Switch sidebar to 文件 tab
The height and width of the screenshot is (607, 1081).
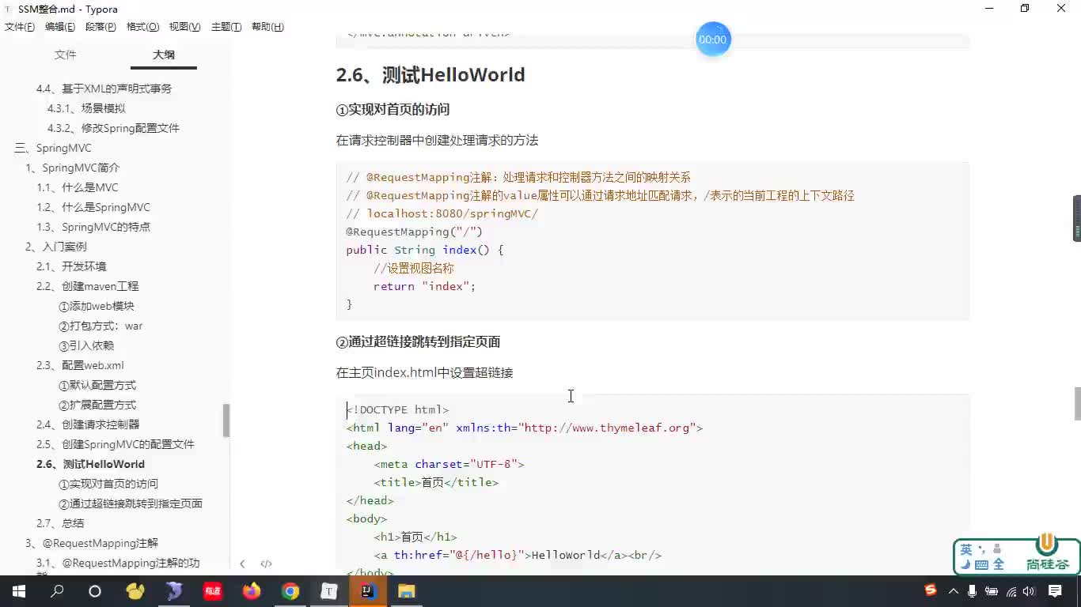66,55
